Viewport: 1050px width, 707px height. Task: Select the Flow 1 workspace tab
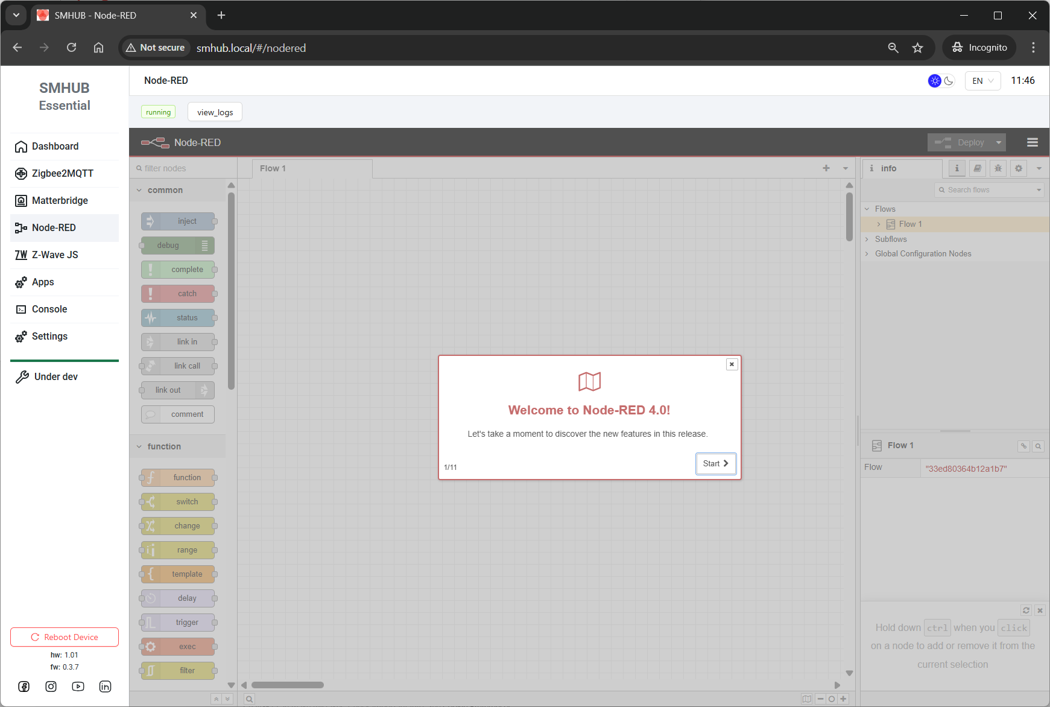pyautogui.click(x=273, y=168)
